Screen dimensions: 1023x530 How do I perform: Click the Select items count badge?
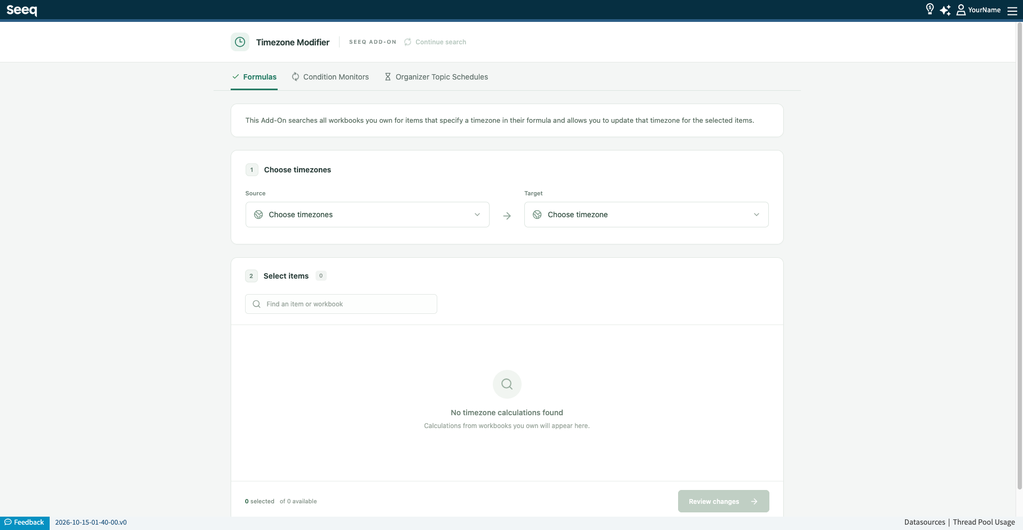(321, 276)
